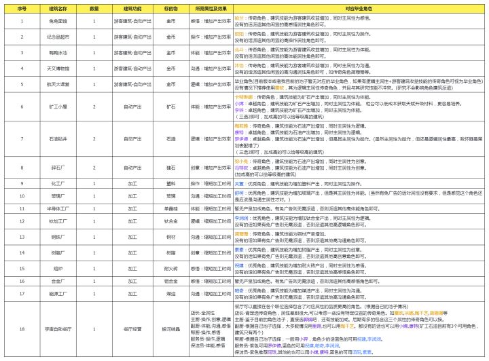Click the 石油钻井 building cell

coord(58,139)
